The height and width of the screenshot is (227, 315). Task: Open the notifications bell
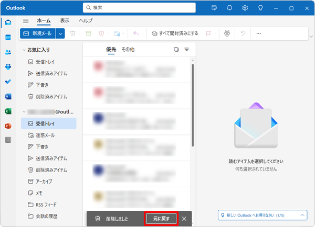229,8
